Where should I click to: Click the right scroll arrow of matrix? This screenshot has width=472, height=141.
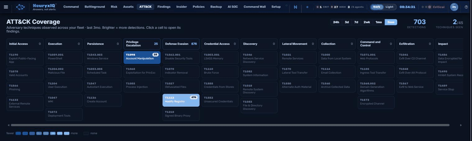[x=461, y=125]
